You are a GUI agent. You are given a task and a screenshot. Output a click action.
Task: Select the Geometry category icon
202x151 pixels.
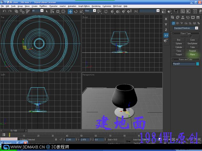(173, 23)
